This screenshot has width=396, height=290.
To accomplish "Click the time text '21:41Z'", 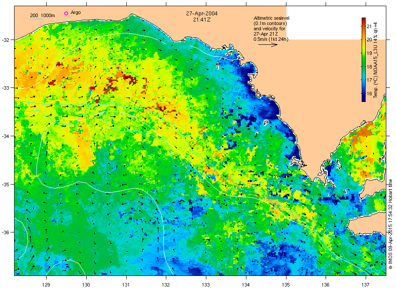I will coord(202,20).
